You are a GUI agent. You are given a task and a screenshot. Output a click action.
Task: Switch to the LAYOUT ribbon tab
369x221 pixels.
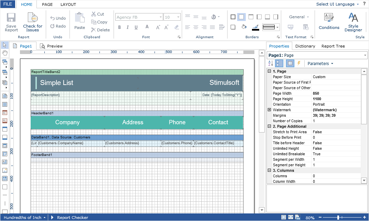tap(68, 4)
